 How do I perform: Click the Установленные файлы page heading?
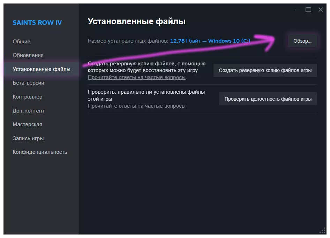137,21
